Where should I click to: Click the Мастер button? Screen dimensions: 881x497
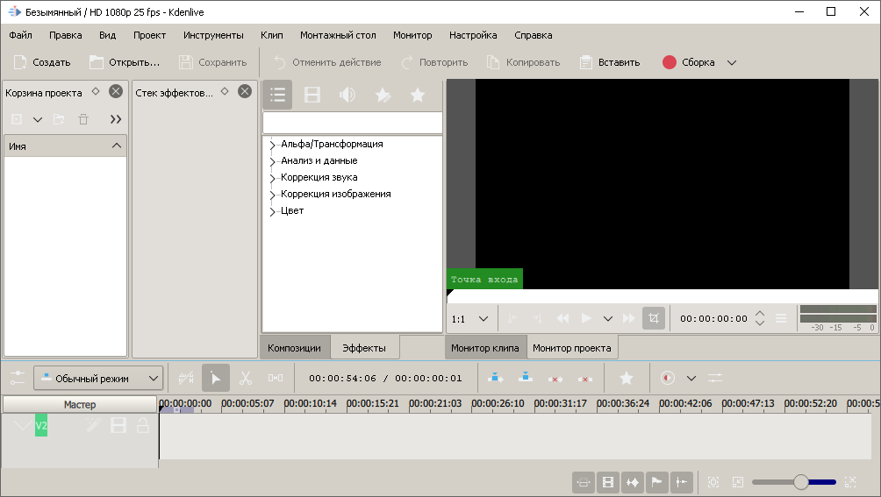point(80,404)
